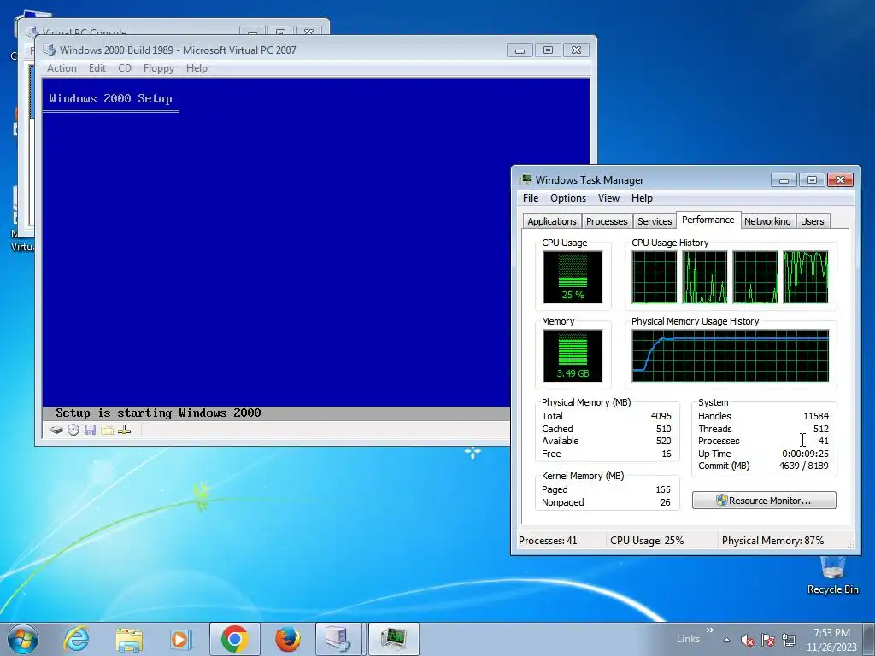The width and height of the screenshot is (875, 656).
Task: Click the hard disk icon in Virtual PC status bar
Action: pyautogui.click(x=56, y=430)
